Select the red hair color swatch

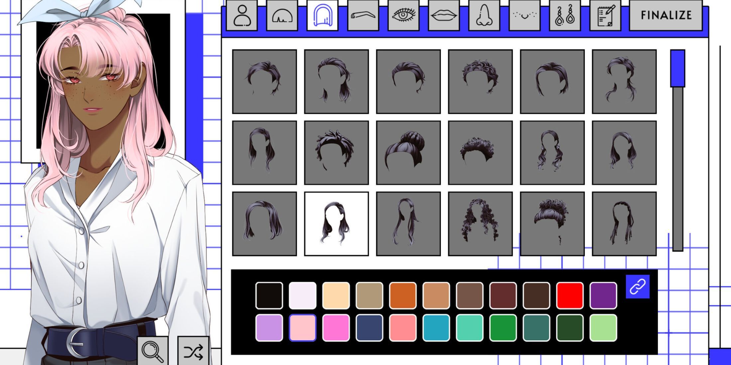click(x=570, y=295)
